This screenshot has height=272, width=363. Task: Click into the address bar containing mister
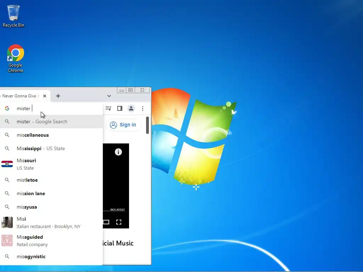point(51,108)
